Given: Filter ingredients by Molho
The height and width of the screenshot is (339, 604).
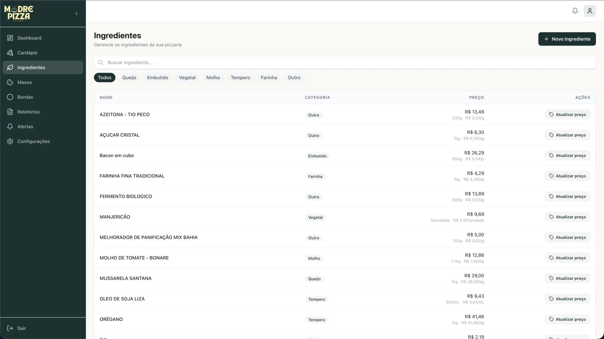Looking at the screenshot, I should [213, 78].
